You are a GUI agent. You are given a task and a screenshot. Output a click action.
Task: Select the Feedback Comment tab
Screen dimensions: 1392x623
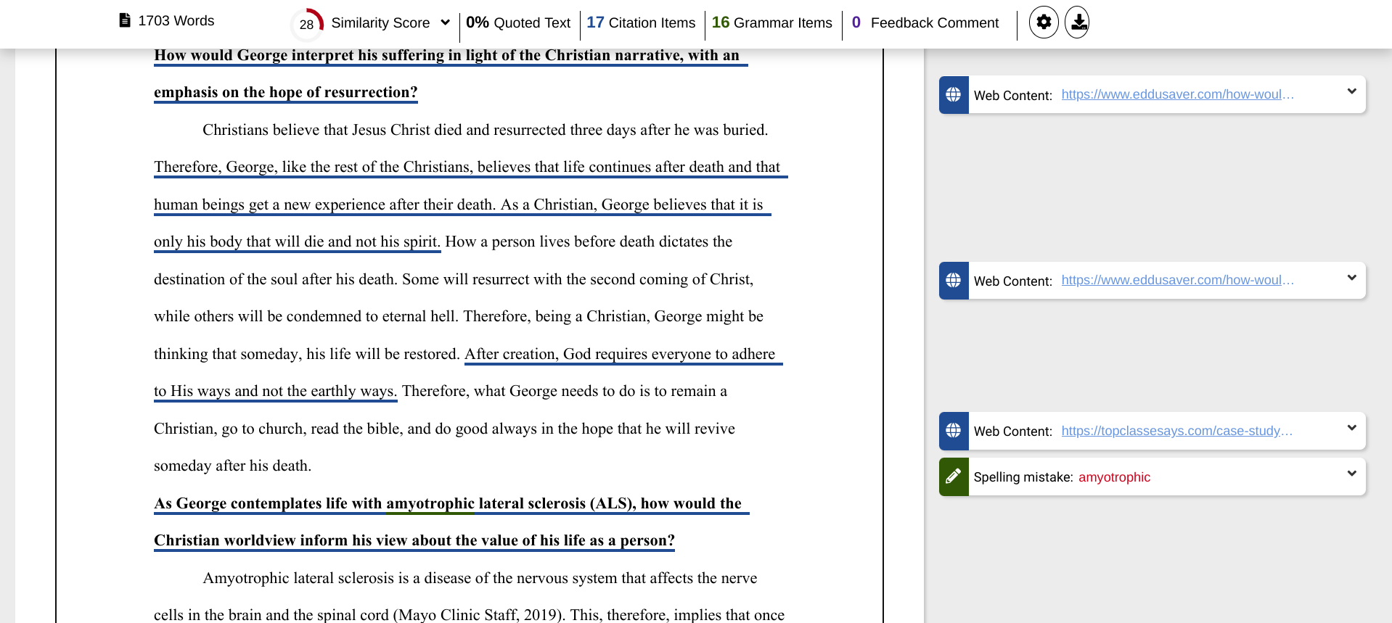pyautogui.click(x=925, y=22)
